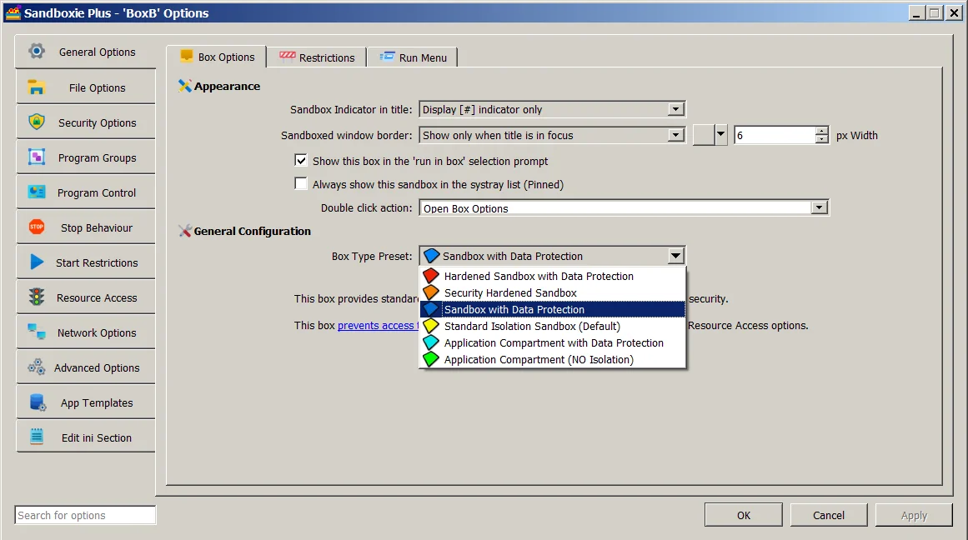Image resolution: width=968 pixels, height=540 pixels.
Task: Switch to the Restrictions tab
Action: point(318,57)
